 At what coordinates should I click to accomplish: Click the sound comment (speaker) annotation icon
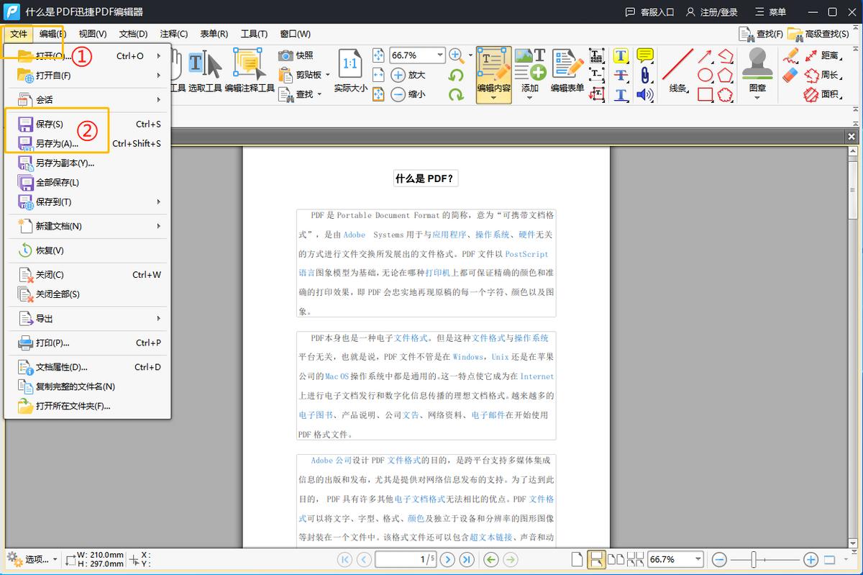(644, 94)
